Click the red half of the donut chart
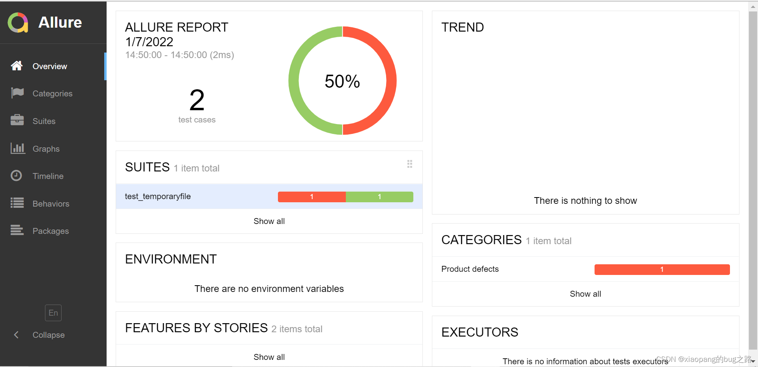The image size is (758, 367). (x=391, y=81)
